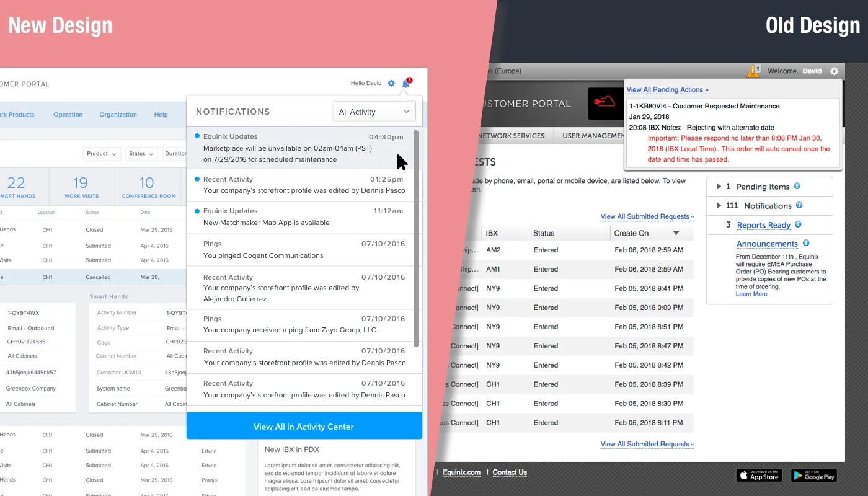The width and height of the screenshot is (868, 496).
Task: Open the Reports Ready link
Action: (x=764, y=225)
